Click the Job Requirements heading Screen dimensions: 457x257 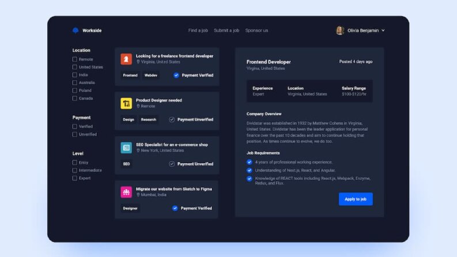[263, 153]
